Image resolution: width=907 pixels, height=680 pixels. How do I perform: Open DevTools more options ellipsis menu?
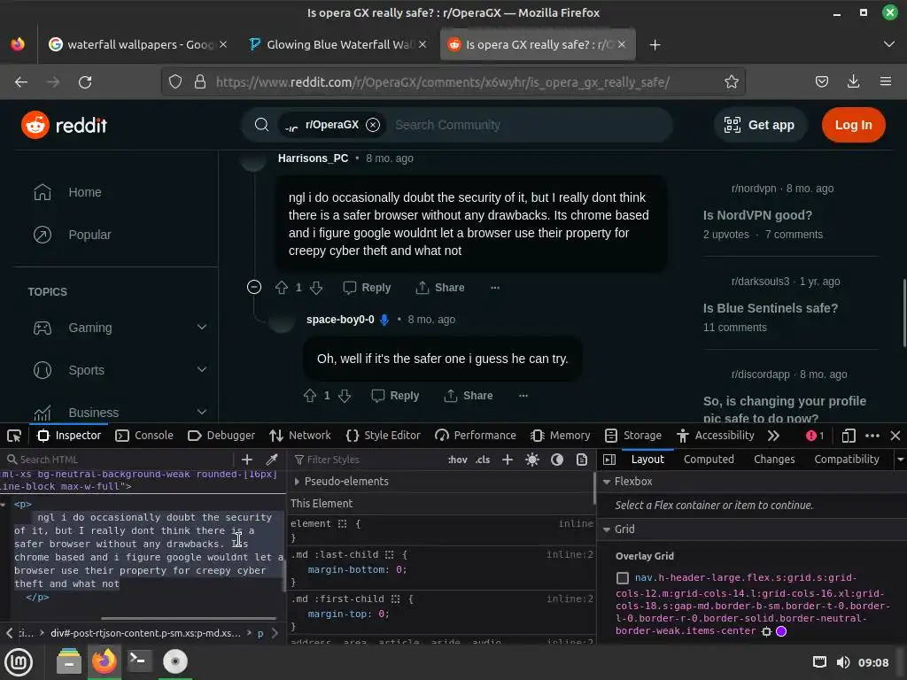click(872, 436)
